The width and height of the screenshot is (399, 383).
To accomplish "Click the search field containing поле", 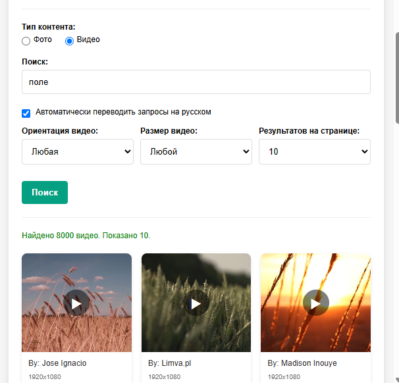I will click(x=196, y=82).
